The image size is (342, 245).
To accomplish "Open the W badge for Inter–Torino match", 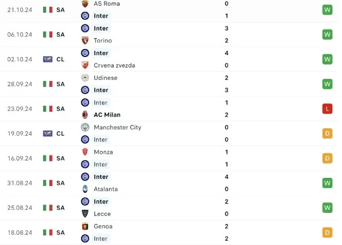I will (327, 35).
